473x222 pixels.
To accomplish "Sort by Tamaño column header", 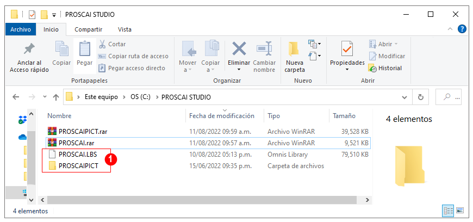I will [344, 116].
